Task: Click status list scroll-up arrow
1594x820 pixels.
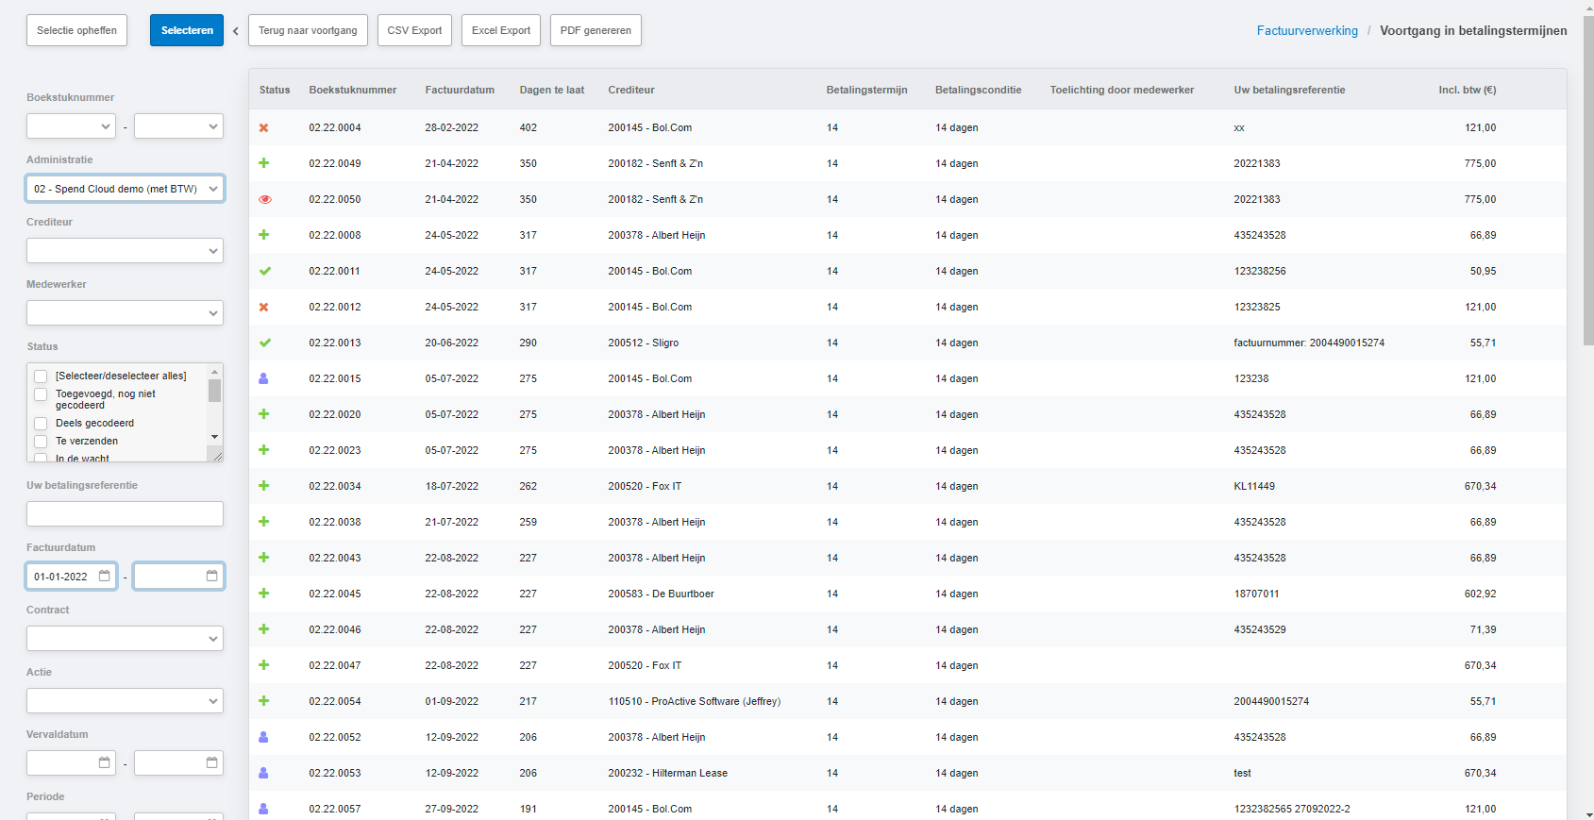Action: point(215,372)
